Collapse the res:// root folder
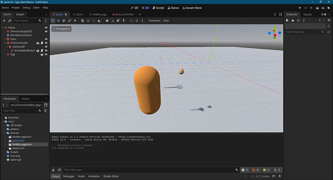The image size is (333, 180). [3, 122]
